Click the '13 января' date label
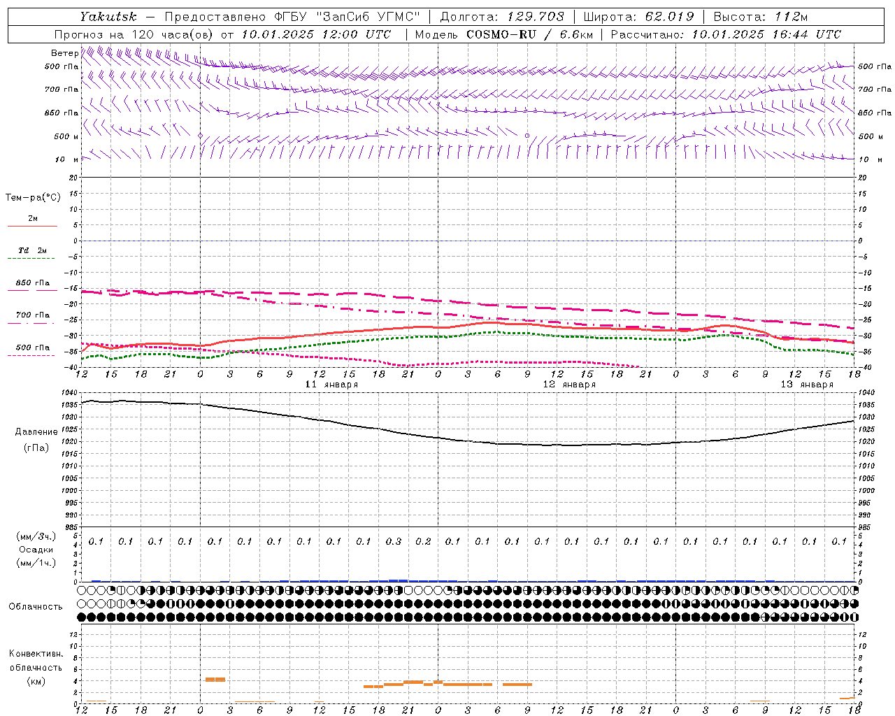This screenshot has height=716, width=895. [x=807, y=385]
